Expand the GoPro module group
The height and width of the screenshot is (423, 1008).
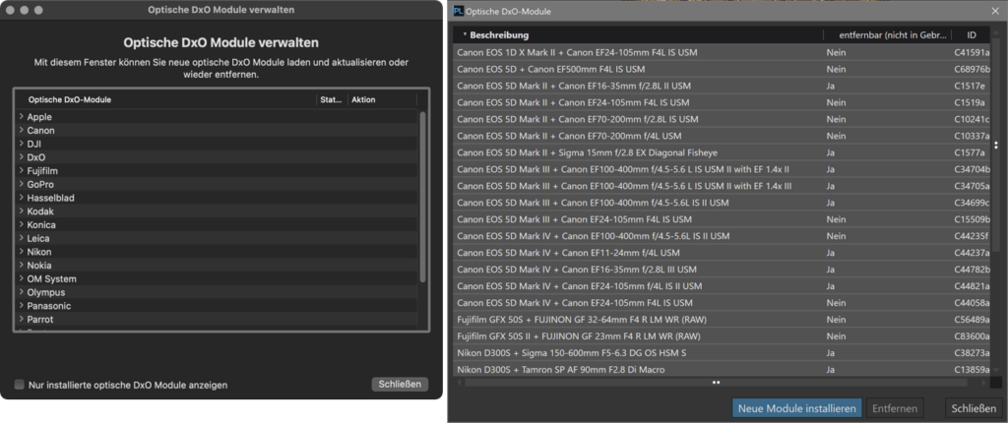coord(22,185)
